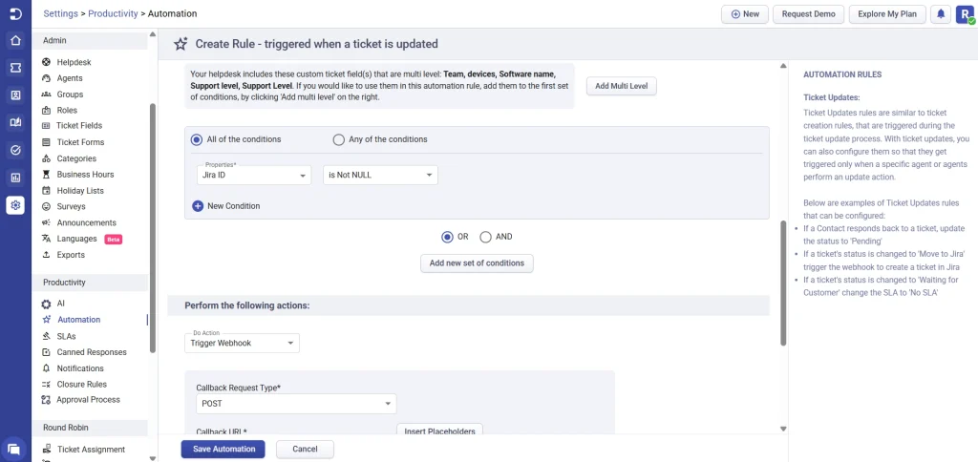Image resolution: width=978 pixels, height=462 pixels.
Task: Open the Jira ID properties dropdown
Action: 254,176
